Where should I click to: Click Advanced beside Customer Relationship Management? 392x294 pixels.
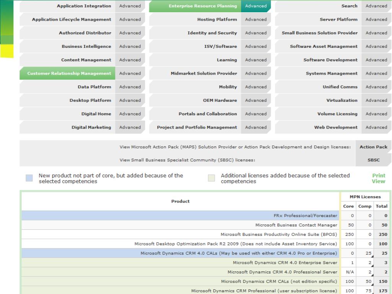tap(130, 73)
